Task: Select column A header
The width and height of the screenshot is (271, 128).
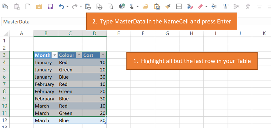Action: [21, 33]
